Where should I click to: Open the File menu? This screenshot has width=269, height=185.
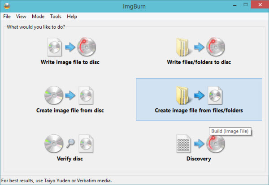pyautogui.click(x=7, y=17)
